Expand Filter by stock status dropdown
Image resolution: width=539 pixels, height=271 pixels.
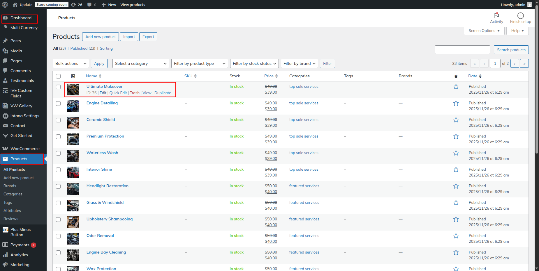254,63
